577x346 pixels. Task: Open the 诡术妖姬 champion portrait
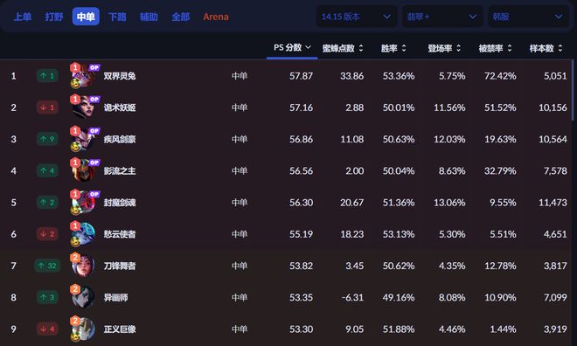coord(84,107)
